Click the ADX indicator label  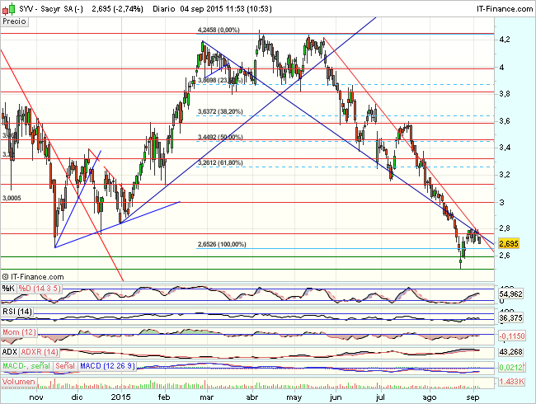pos(11,352)
